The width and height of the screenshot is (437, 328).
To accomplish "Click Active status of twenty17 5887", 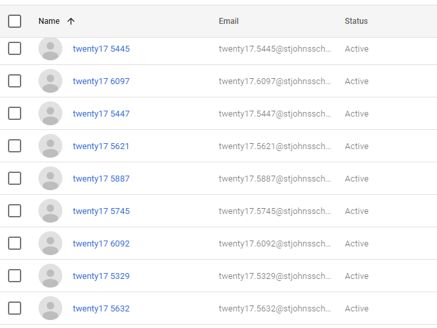I will click(357, 179).
